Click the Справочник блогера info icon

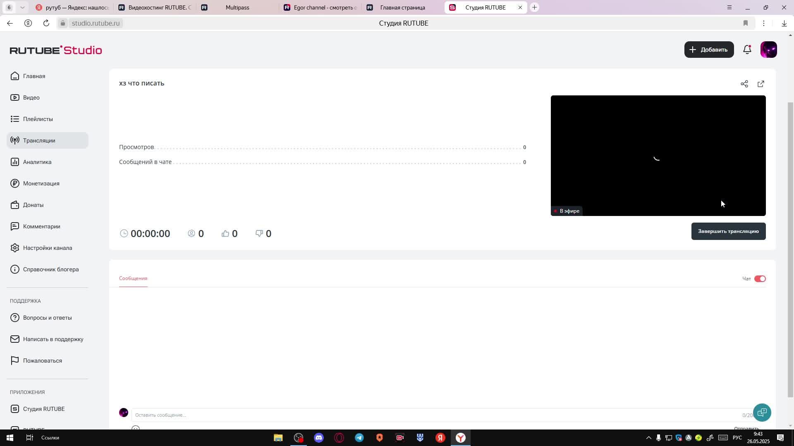pyautogui.click(x=15, y=269)
